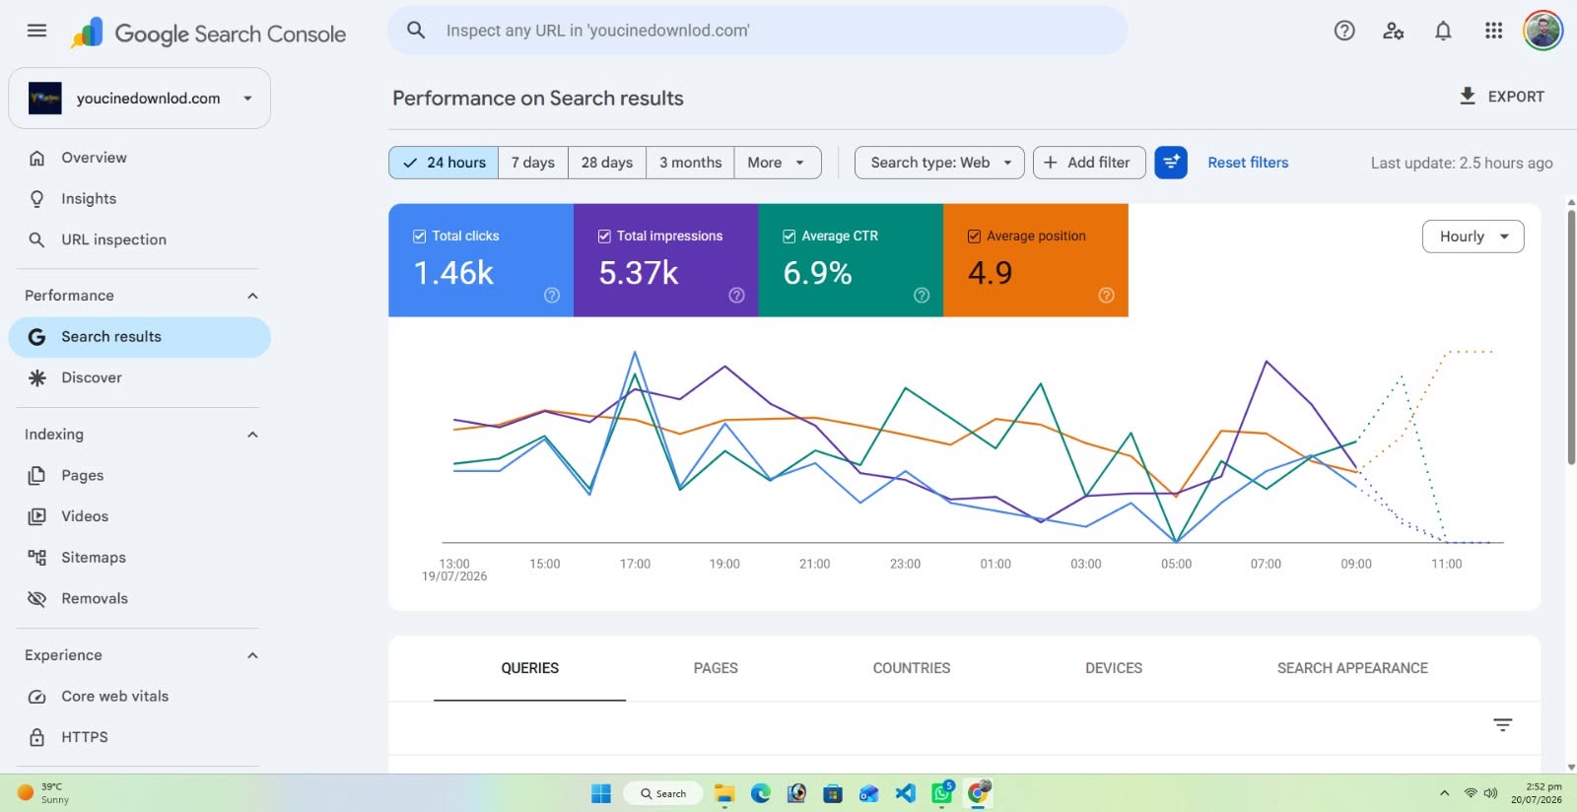Click the page vertical scrollbar
The width and height of the screenshot is (1577, 812).
click(x=1571, y=335)
